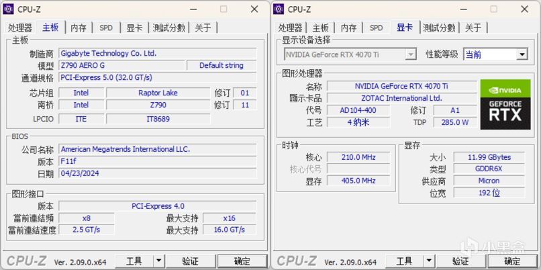Viewport: 541px width, 270px height.
Task: Click 验证 button in left window
Action: coord(190,261)
